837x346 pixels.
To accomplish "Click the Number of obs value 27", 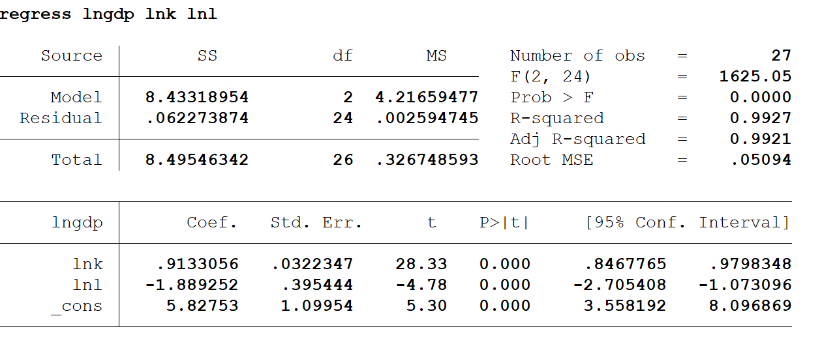I will tap(781, 55).
